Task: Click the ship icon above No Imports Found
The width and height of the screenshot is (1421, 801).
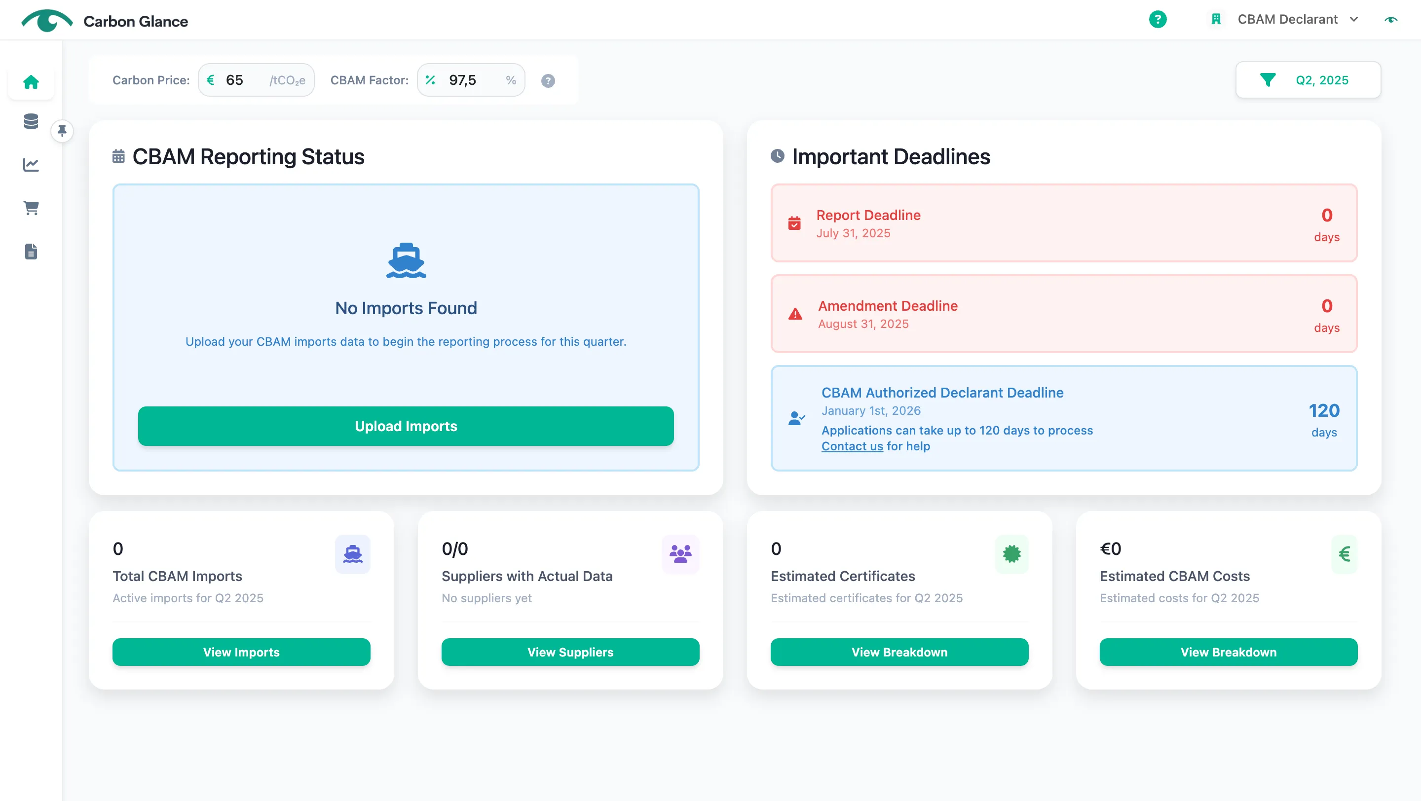Action: 406,260
